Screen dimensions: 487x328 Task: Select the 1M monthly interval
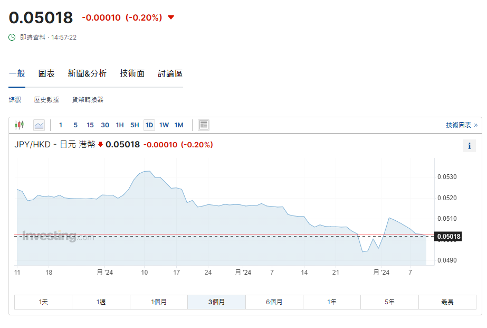click(179, 125)
